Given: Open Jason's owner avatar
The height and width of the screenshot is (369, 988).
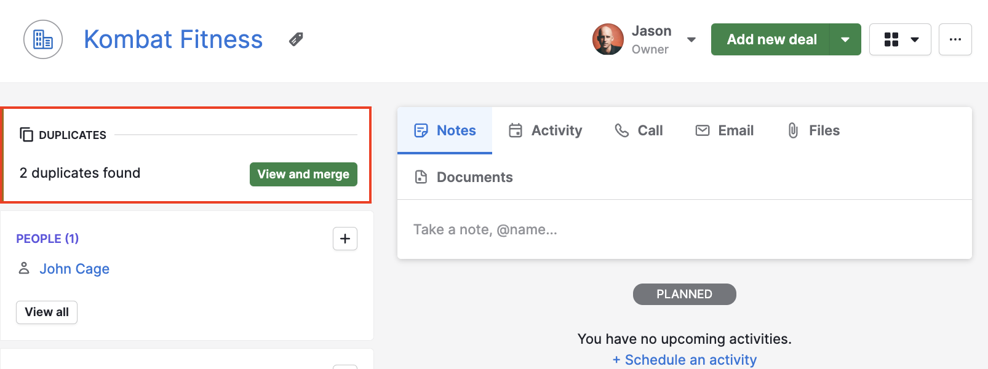Looking at the screenshot, I should click(608, 39).
